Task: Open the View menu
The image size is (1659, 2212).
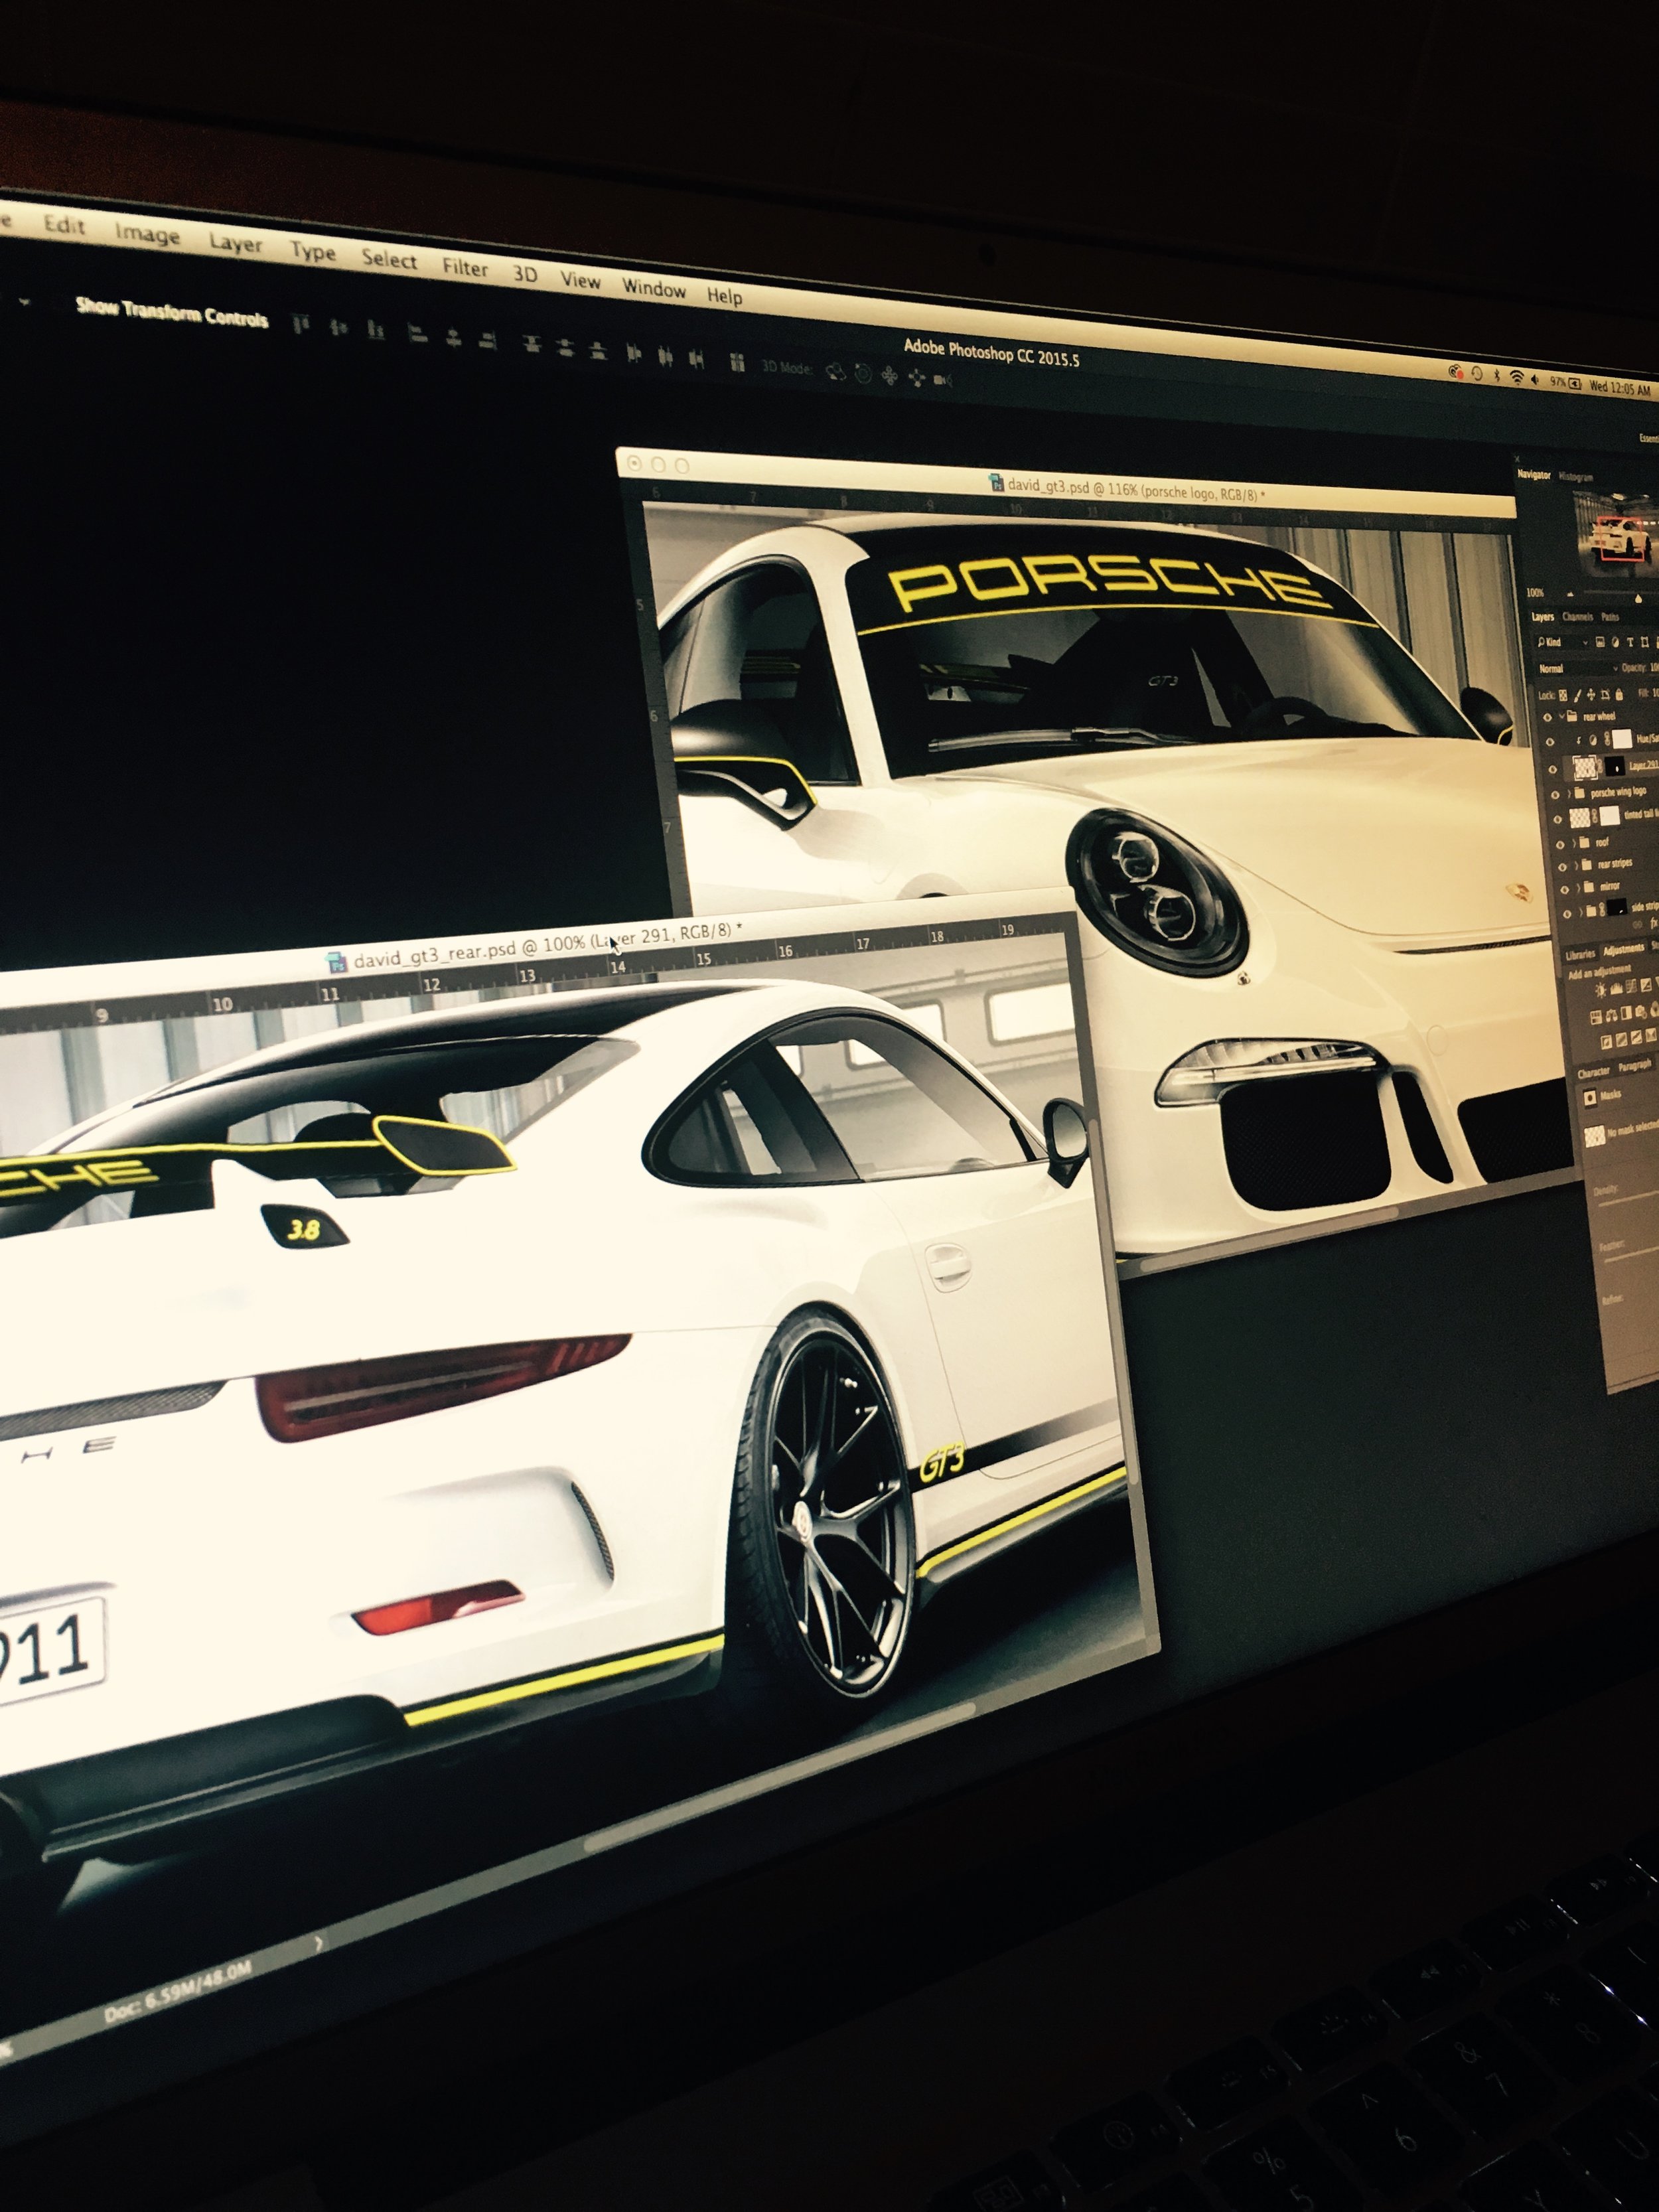Action: 580,281
